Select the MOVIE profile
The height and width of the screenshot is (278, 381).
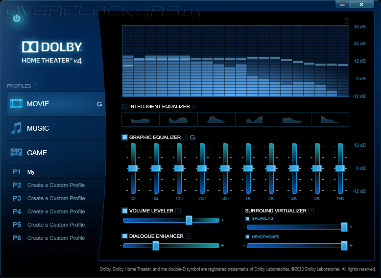click(x=56, y=104)
